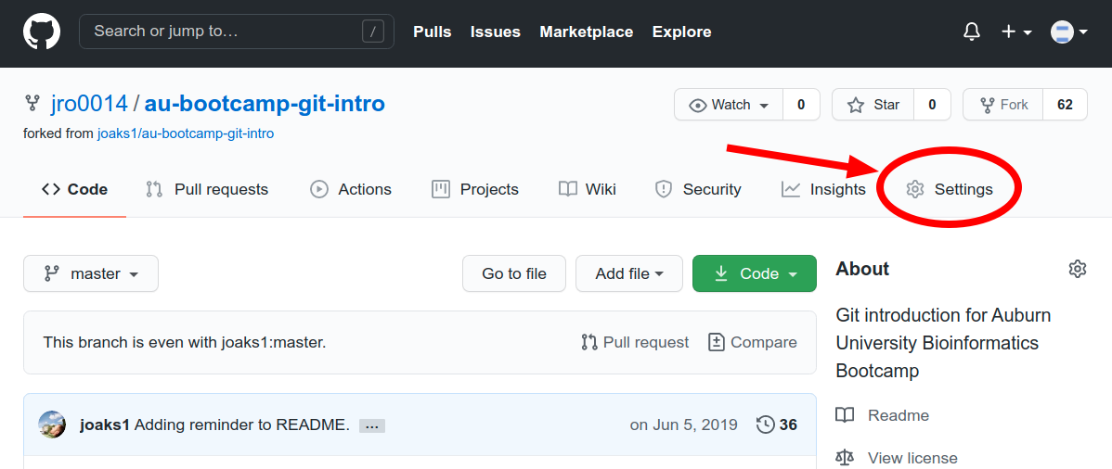Click the notifications bell icon
The height and width of the screenshot is (469, 1112).
tap(972, 32)
